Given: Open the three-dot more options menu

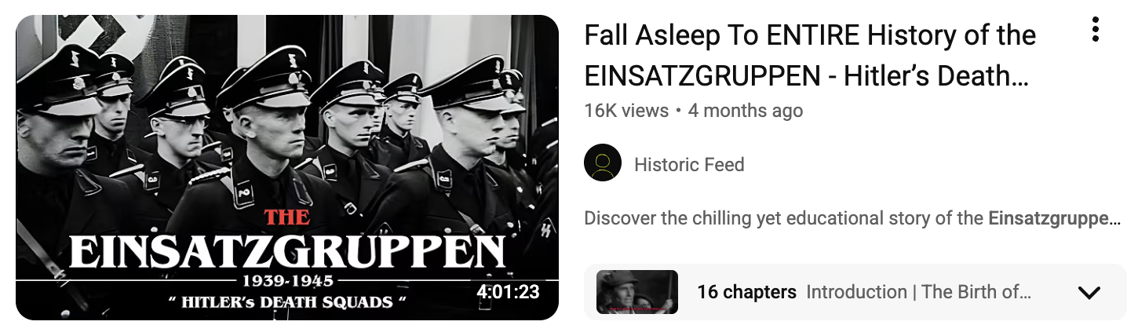Looking at the screenshot, I should point(1095,30).
